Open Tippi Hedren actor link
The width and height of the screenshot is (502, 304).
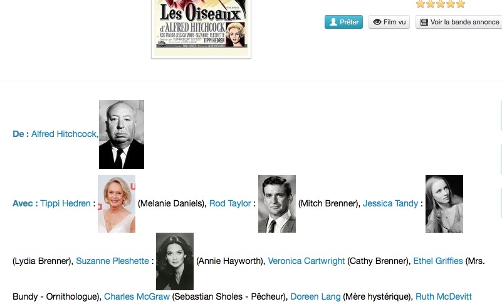point(65,203)
